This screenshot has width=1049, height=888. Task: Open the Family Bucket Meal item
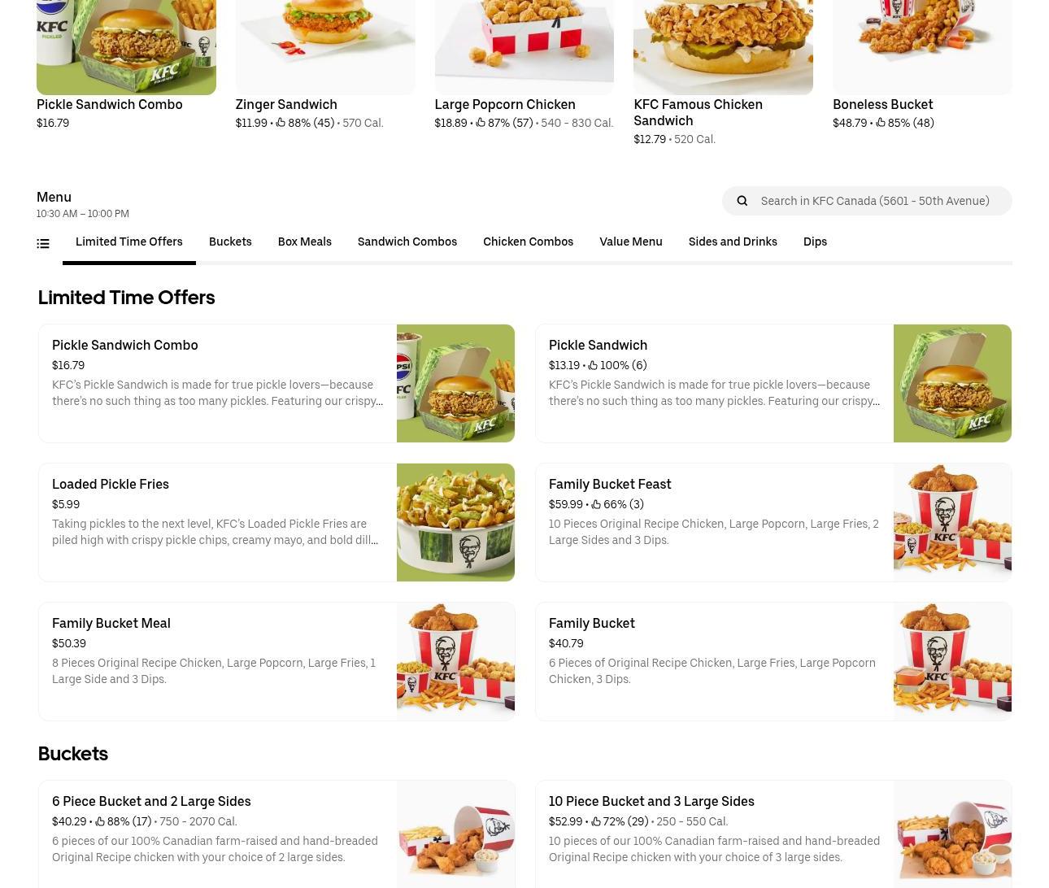276,661
